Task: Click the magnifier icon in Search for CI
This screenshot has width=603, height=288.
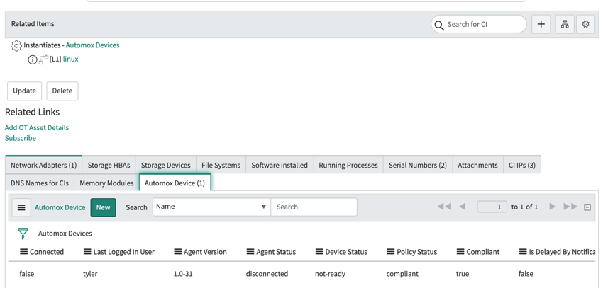Action: [x=439, y=25]
